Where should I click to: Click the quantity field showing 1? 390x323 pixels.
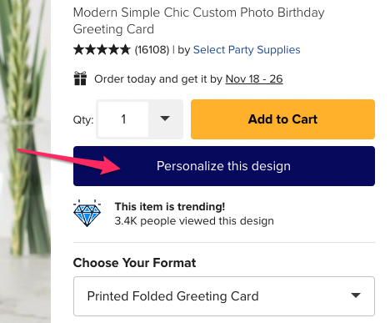(x=123, y=119)
